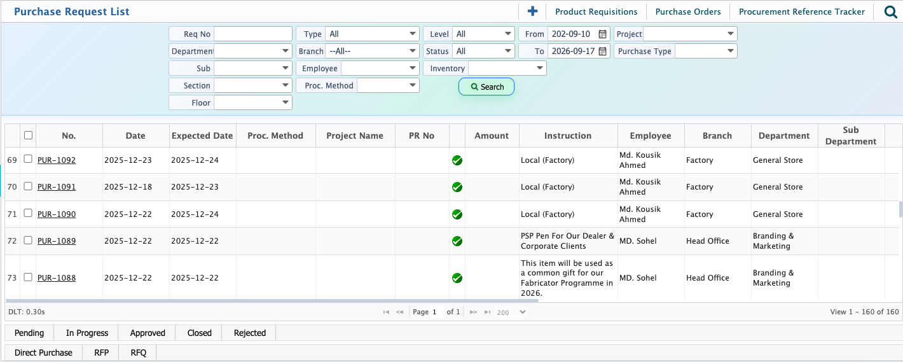Open the Purchase Type dropdown
The image size is (903, 362).
pyautogui.click(x=706, y=52)
